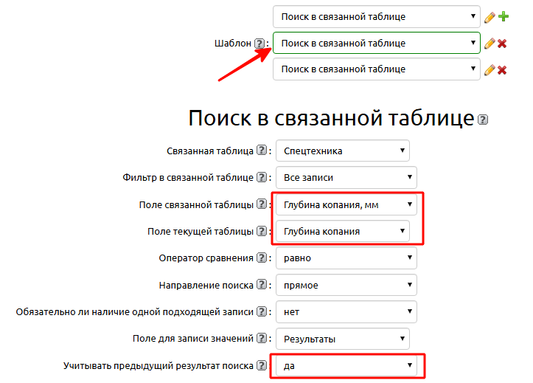Delete the third template with red cross icon
The height and width of the screenshot is (383, 533).
502,70
